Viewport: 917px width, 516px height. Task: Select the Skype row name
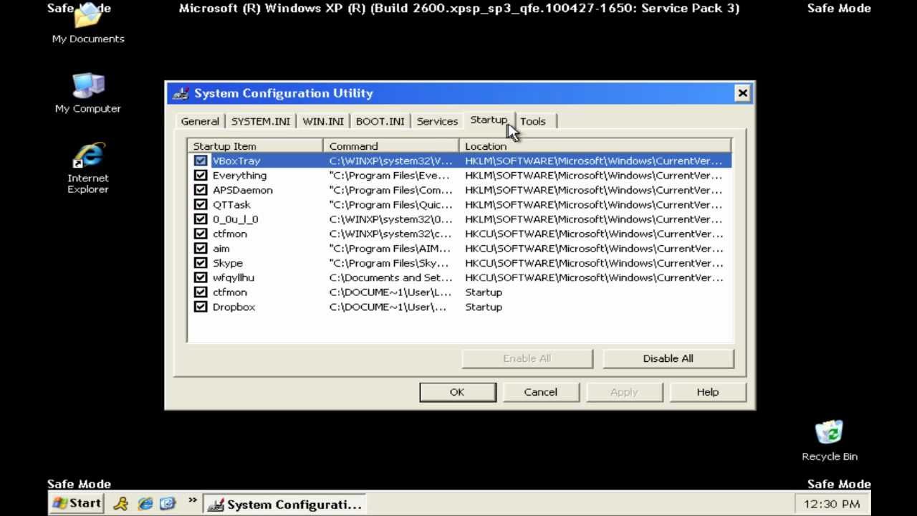pos(228,263)
